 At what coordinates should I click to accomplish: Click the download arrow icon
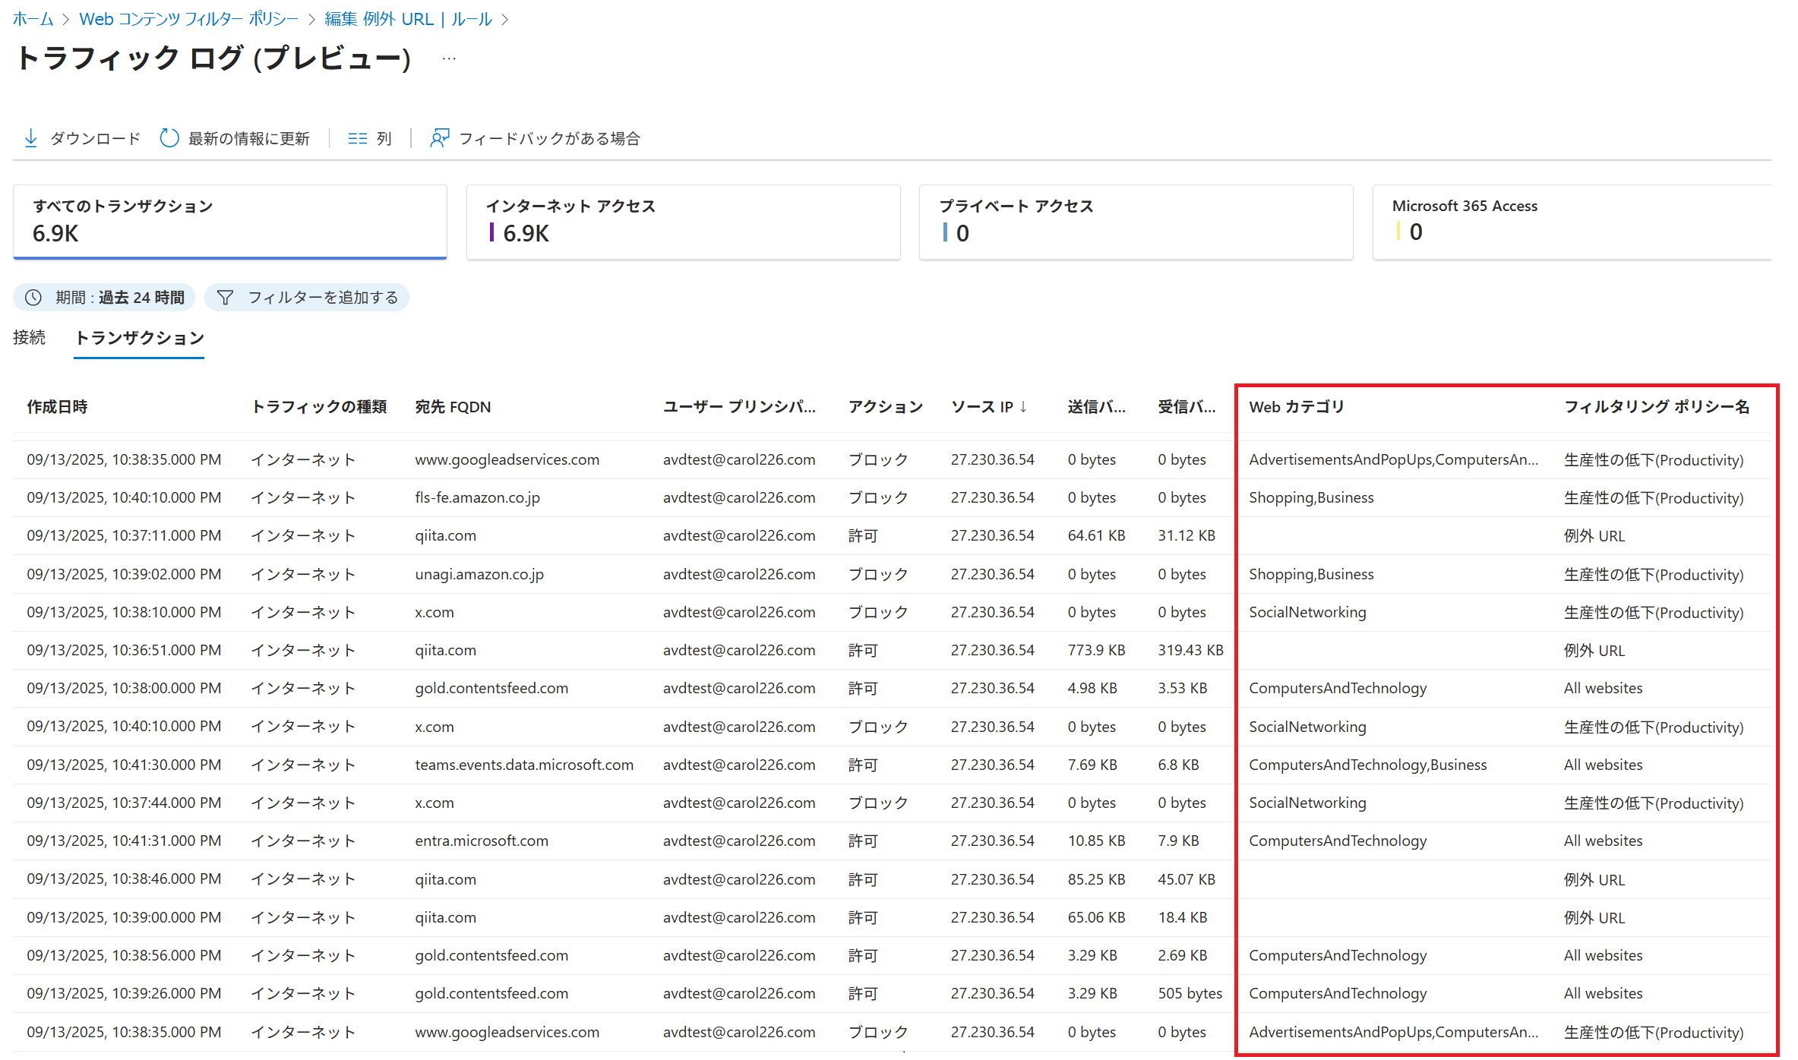(x=31, y=138)
